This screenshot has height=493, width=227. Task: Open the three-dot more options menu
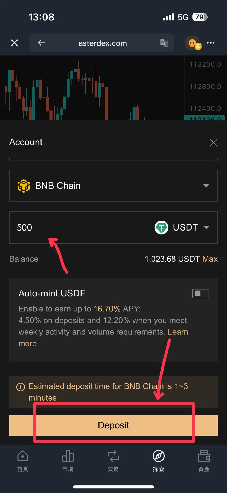[211, 43]
